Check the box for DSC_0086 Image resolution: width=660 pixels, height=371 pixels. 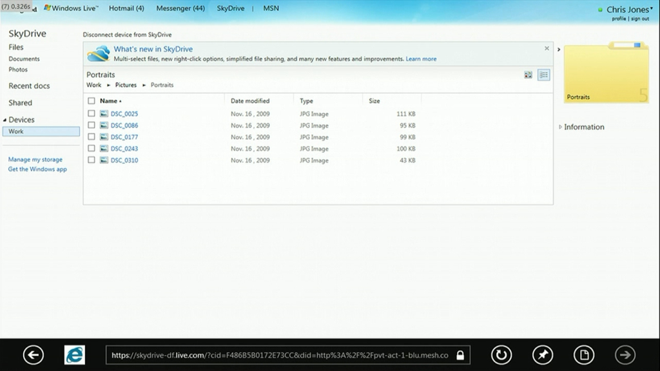[92, 126]
